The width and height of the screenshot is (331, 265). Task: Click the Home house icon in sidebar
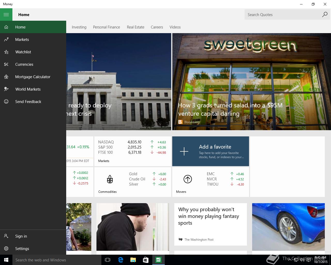[x=6, y=27]
